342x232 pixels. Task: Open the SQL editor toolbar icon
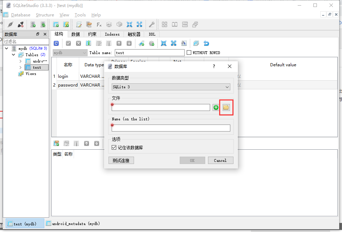(x=79, y=24)
